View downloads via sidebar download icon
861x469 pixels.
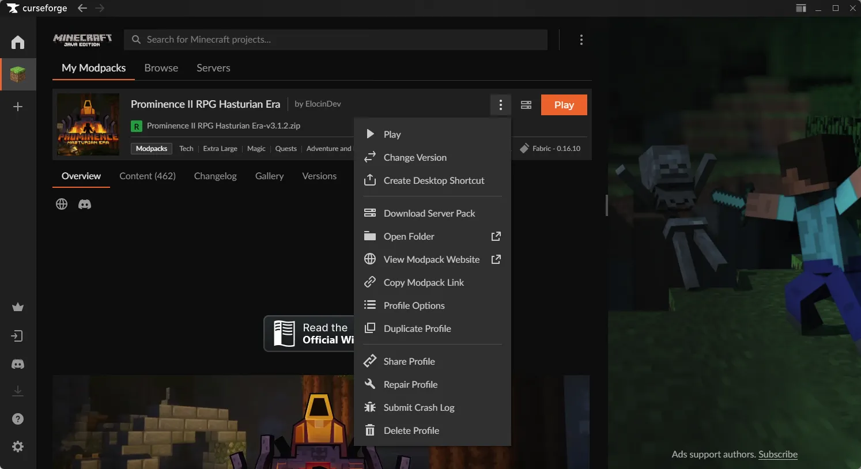[17, 390]
